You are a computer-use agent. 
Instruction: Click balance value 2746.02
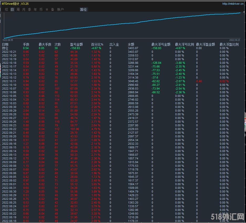pos(133,100)
